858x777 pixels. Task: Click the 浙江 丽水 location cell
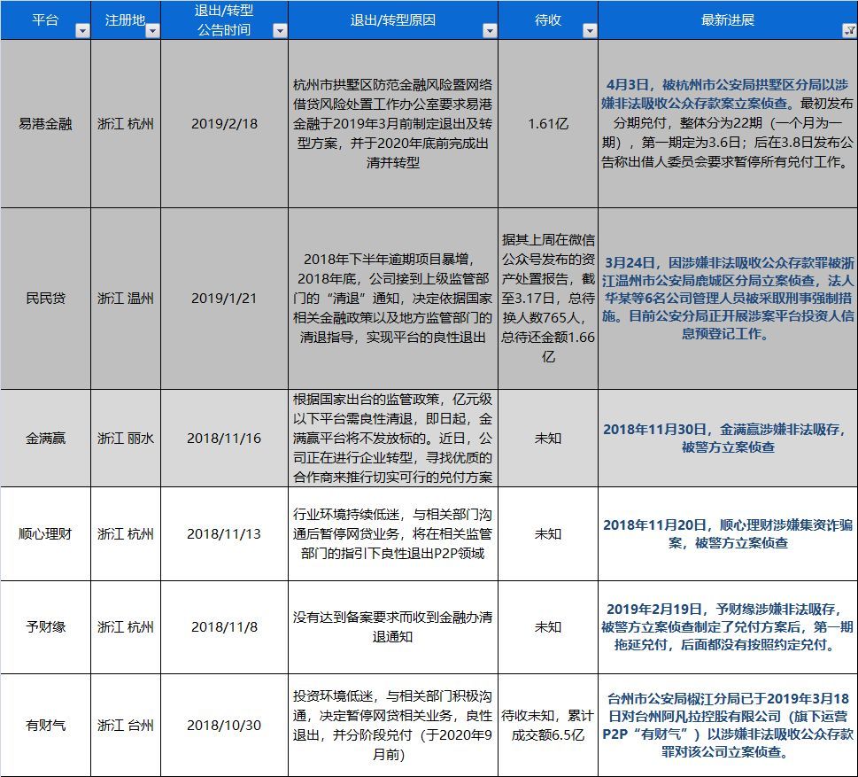click(x=126, y=438)
